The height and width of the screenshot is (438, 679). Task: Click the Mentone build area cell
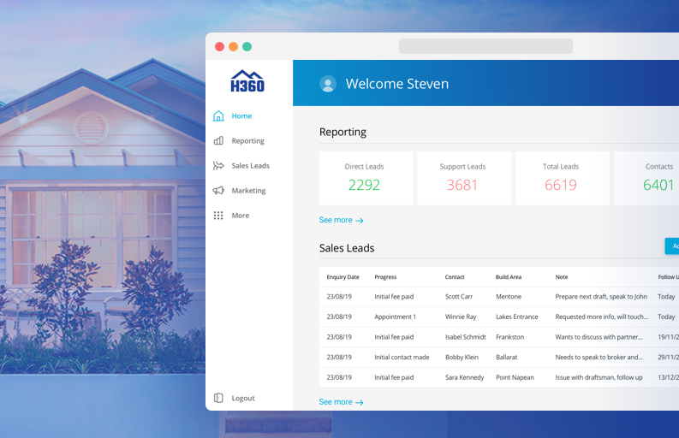coord(509,297)
